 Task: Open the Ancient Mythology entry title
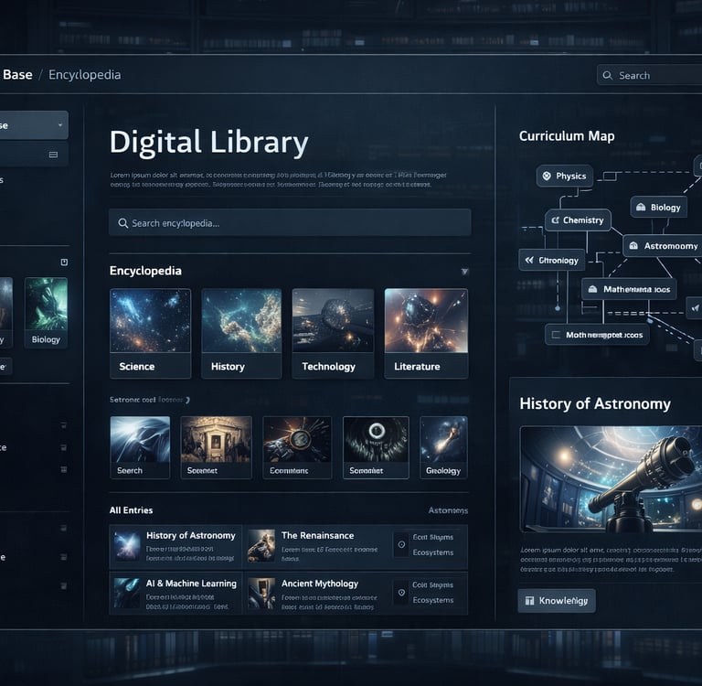tap(320, 584)
